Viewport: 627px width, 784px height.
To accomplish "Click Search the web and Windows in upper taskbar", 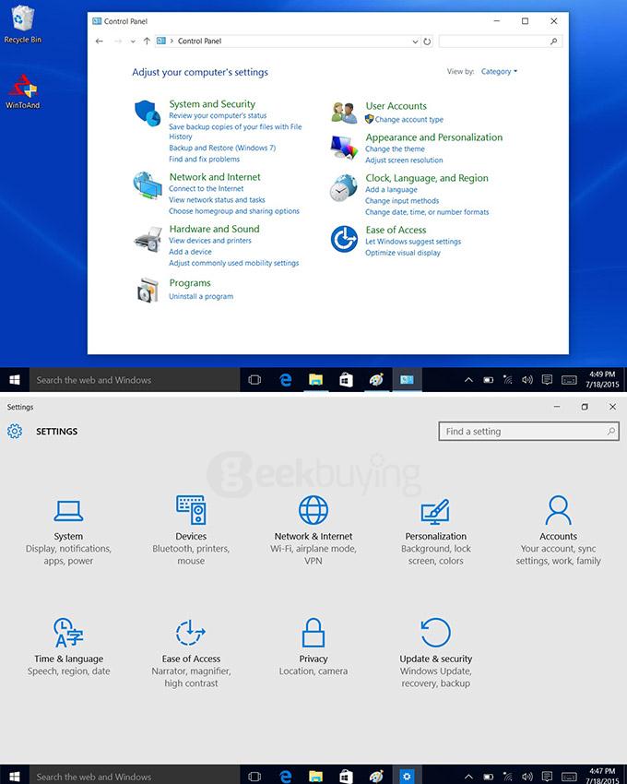I will [x=135, y=380].
